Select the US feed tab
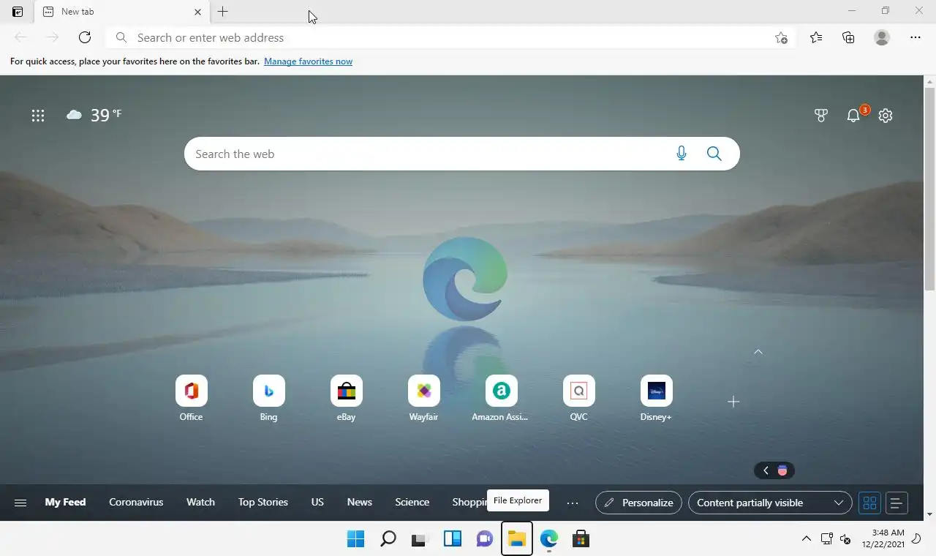This screenshot has height=556, width=936. (x=317, y=503)
